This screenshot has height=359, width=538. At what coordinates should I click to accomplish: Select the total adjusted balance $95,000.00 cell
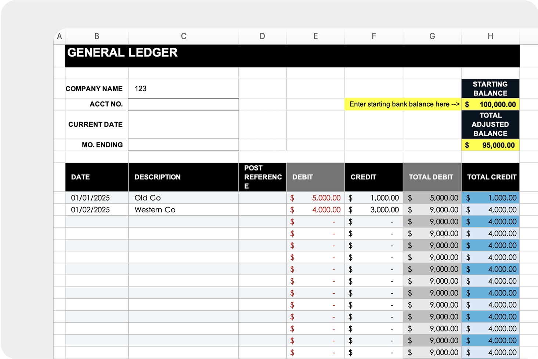(490, 145)
